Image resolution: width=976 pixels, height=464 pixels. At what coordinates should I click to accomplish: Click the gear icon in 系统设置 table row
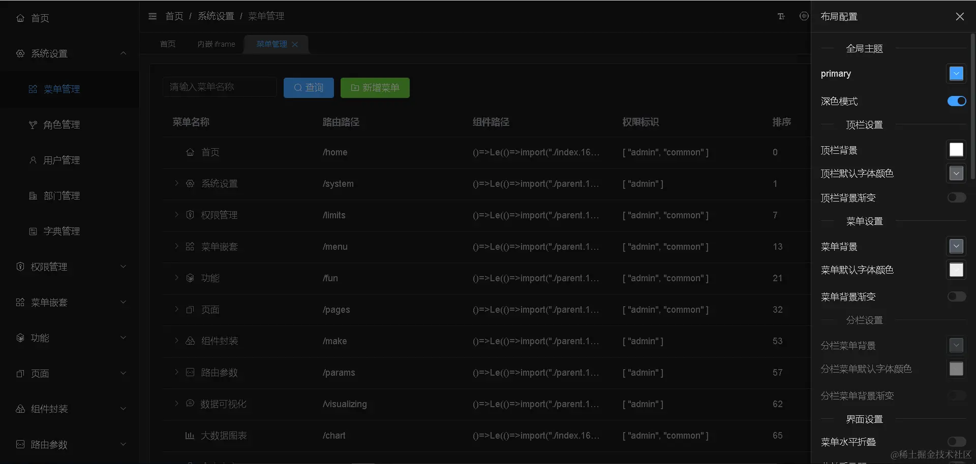click(190, 184)
